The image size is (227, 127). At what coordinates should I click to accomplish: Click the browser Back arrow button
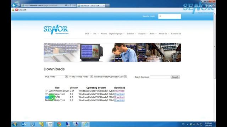coord(14,6)
